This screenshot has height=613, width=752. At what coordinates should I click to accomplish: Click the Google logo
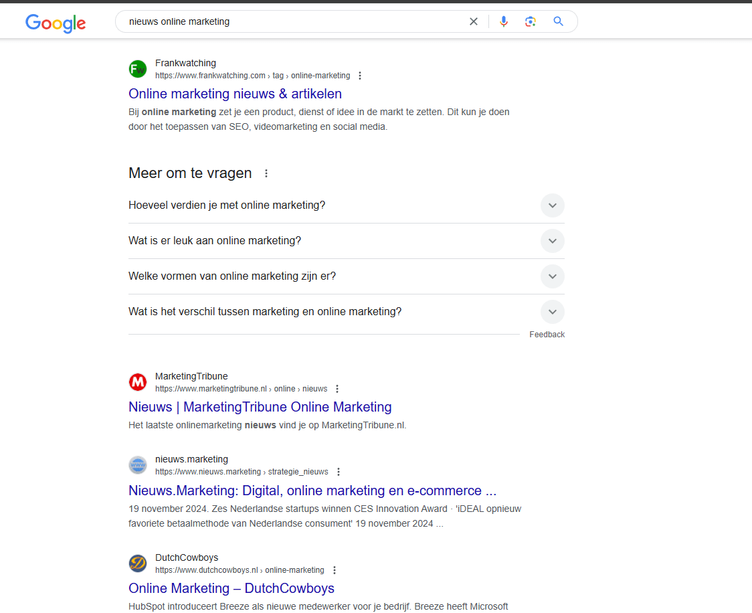point(56,23)
